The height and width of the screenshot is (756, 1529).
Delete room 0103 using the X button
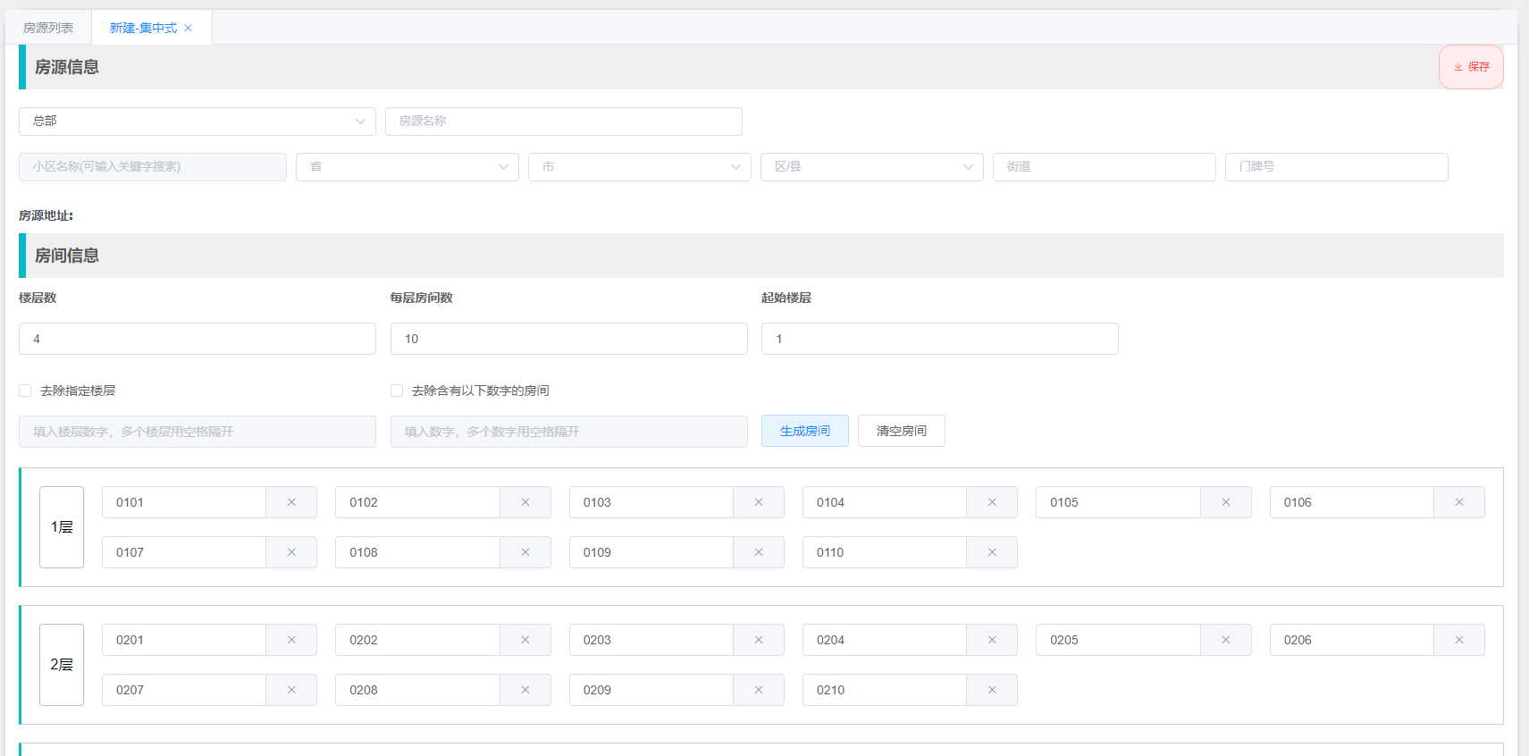click(759, 502)
